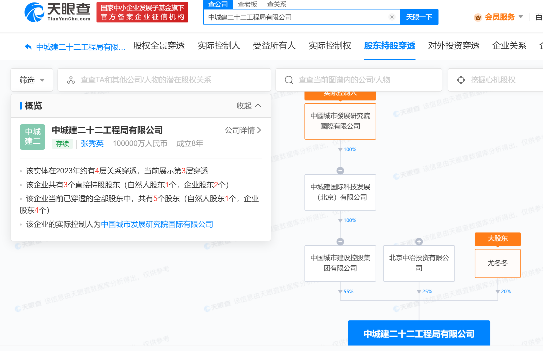The width and height of the screenshot is (543, 351).
Task: Click the 中国城市发展研究院国际有限公司 controller link
Action: 157,224
